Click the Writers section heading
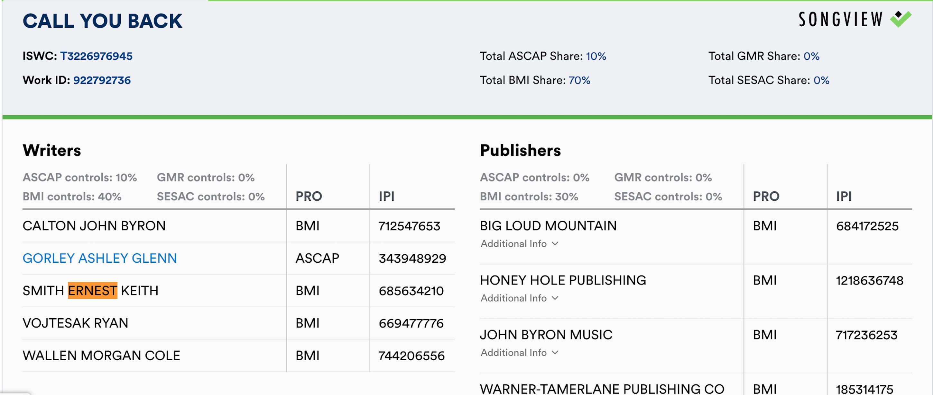Viewport: 933px width, 395px height. [52, 150]
